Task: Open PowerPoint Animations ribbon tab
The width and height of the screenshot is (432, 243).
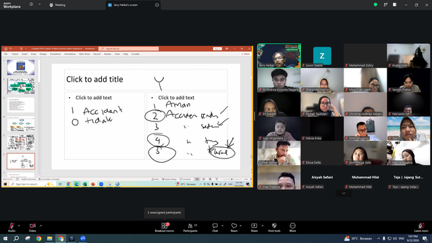Action: [x=70, y=54]
